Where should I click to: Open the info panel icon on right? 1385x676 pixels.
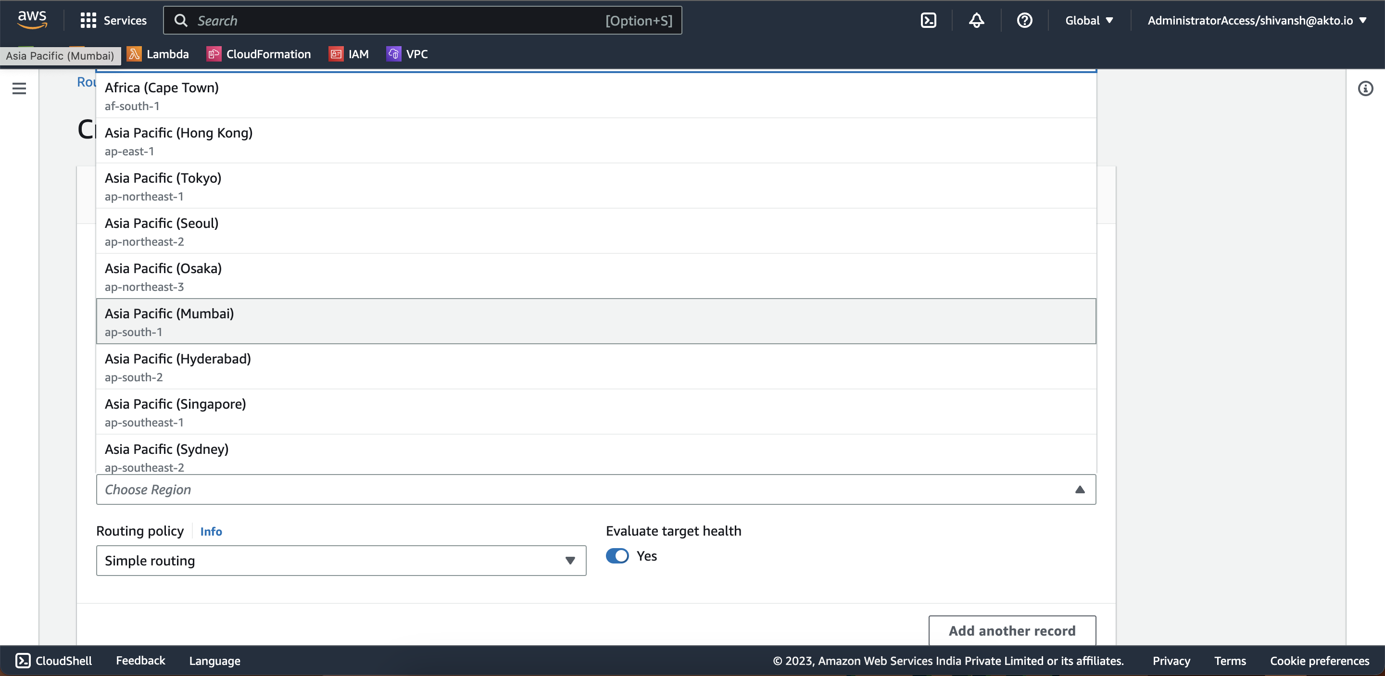(x=1365, y=88)
